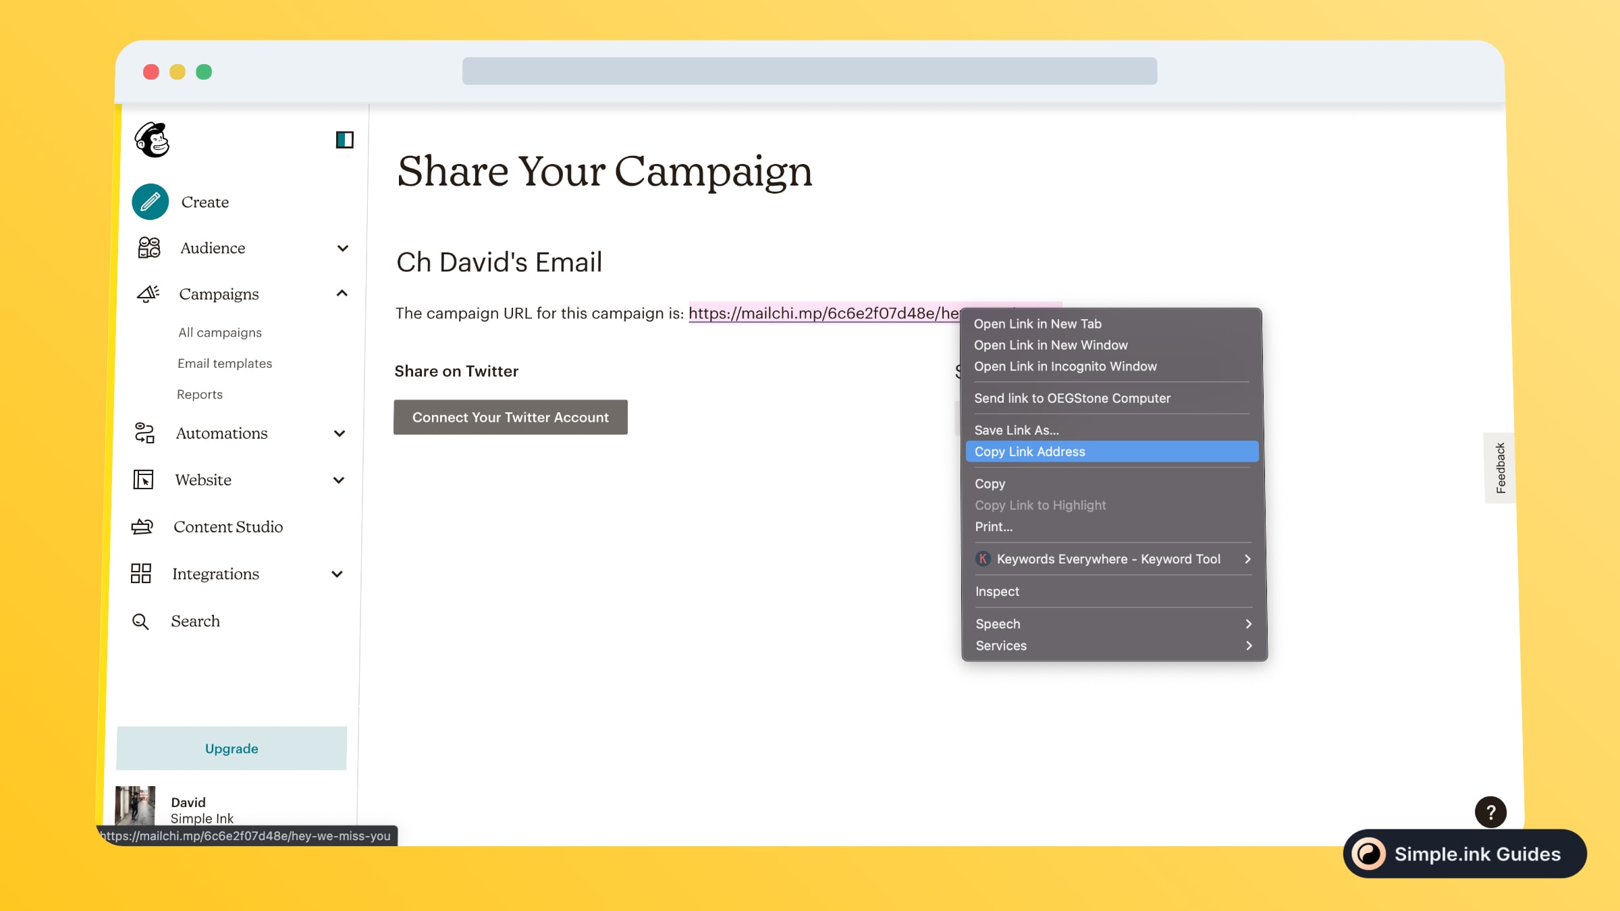Click the Audience people icon

click(149, 248)
